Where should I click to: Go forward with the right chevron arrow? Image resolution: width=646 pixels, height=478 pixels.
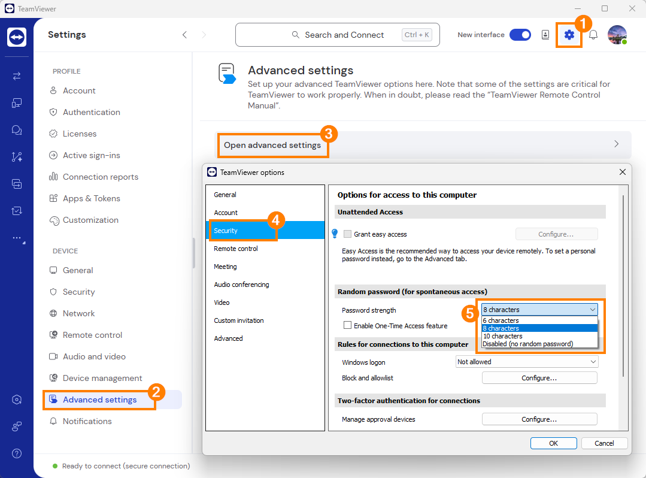coord(204,35)
